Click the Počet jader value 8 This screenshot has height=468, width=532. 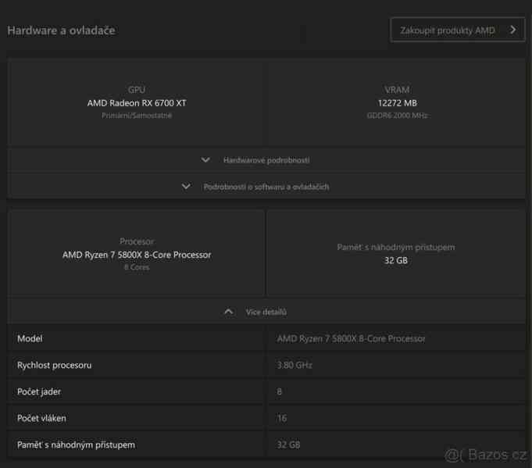[x=279, y=391]
